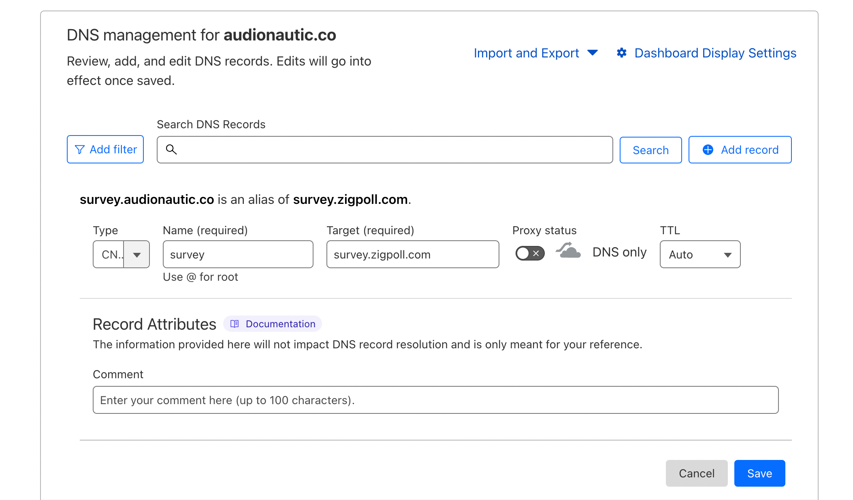Expand the Import and Export menu
The image size is (853, 500).
point(535,53)
